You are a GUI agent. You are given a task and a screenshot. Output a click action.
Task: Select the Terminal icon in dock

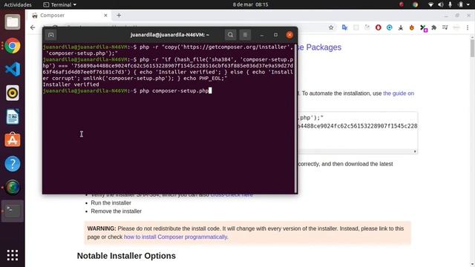(13, 211)
